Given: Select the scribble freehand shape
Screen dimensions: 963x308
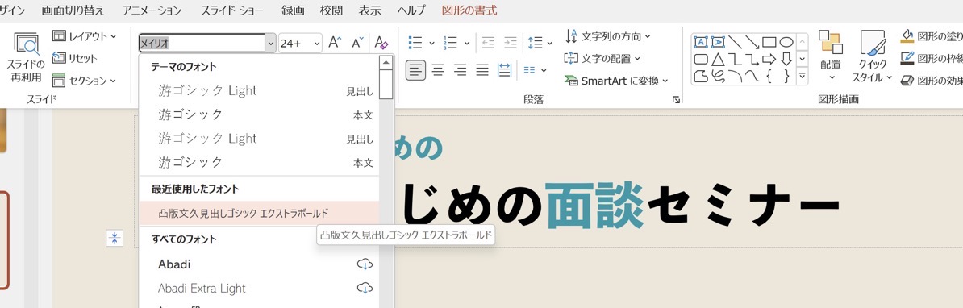Looking at the screenshot, I should [x=718, y=76].
